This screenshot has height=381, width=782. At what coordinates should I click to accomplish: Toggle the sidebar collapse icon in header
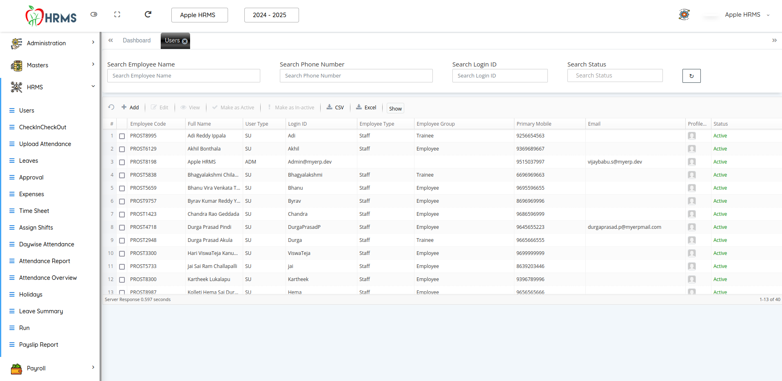(x=94, y=14)
